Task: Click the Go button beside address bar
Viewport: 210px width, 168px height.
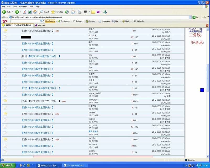Action: click(196, 17)
